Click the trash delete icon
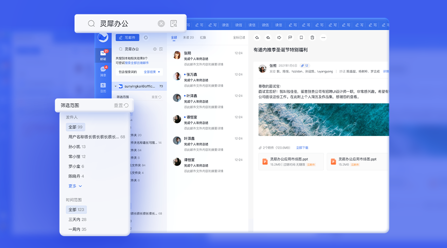The height and width of the screenshot is (248, 447). point(312,38)
